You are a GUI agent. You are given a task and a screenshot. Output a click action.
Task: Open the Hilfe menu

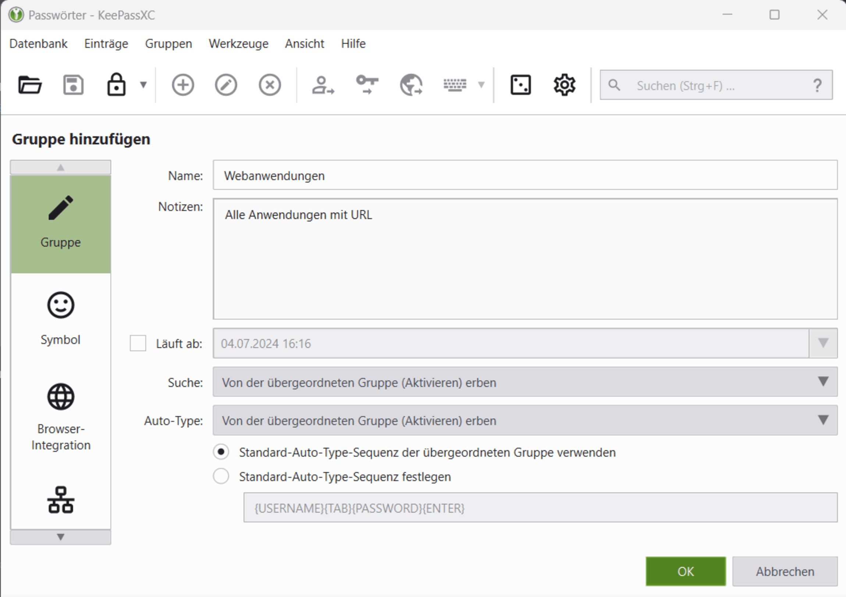(x=353, y=44)
